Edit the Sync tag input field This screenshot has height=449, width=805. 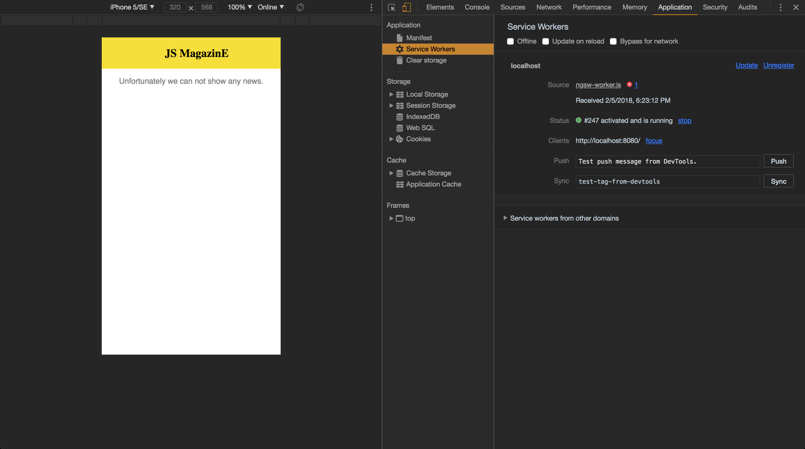(667, 181)
